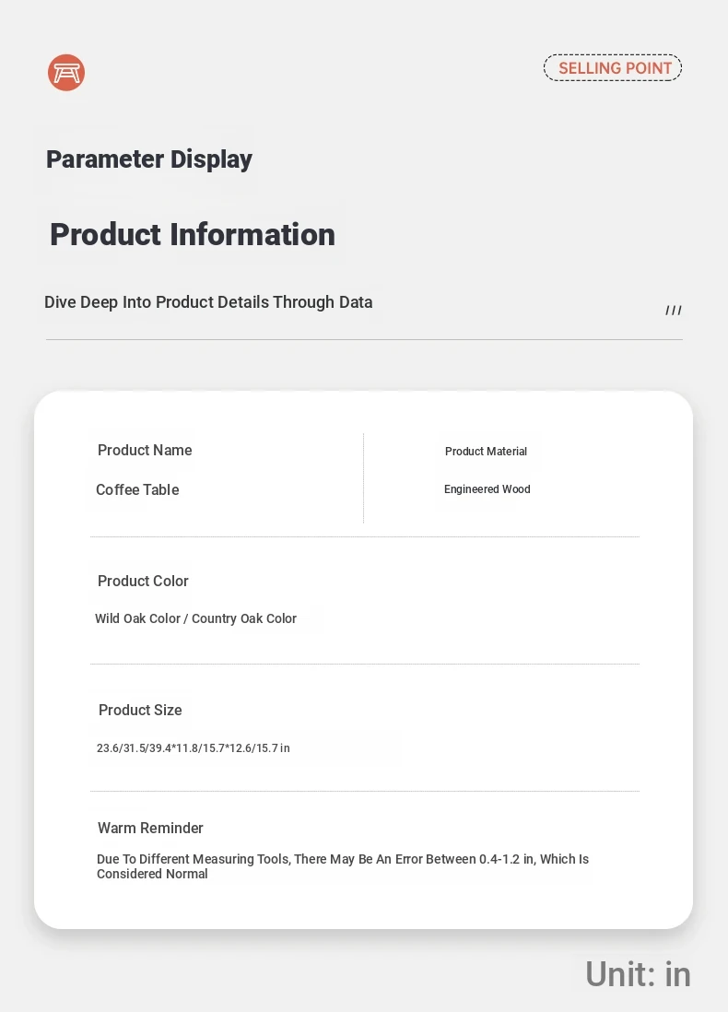Click the measuring tools error notice text
728x1012 pixels.
click(342, 866)
